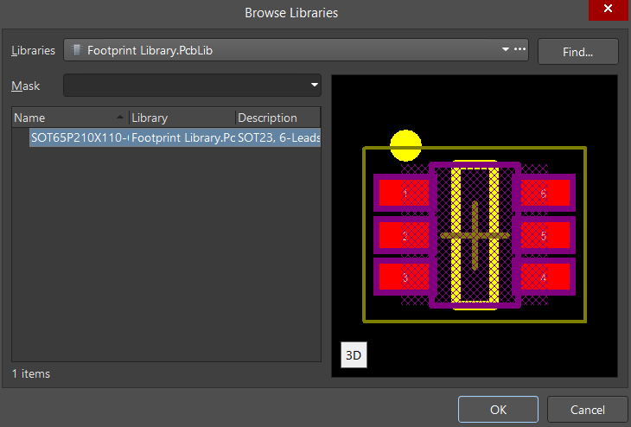Sort by the Library column header
Image resolution: width=631 pixels, height=427 pixels.
(182, 118)
